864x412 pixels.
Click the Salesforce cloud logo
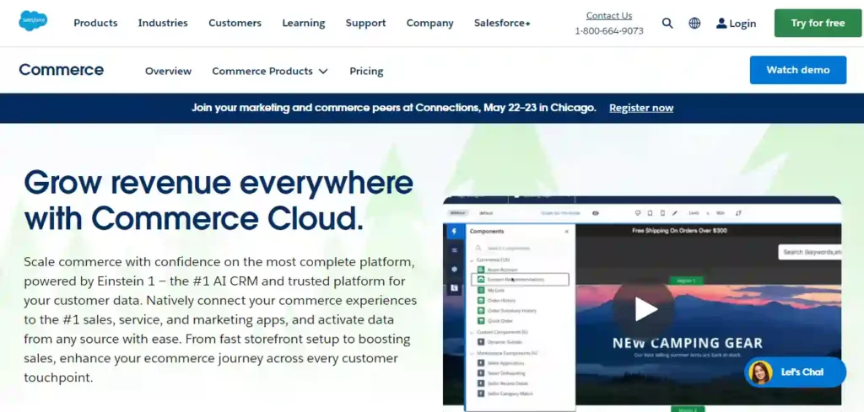(33, 21)
